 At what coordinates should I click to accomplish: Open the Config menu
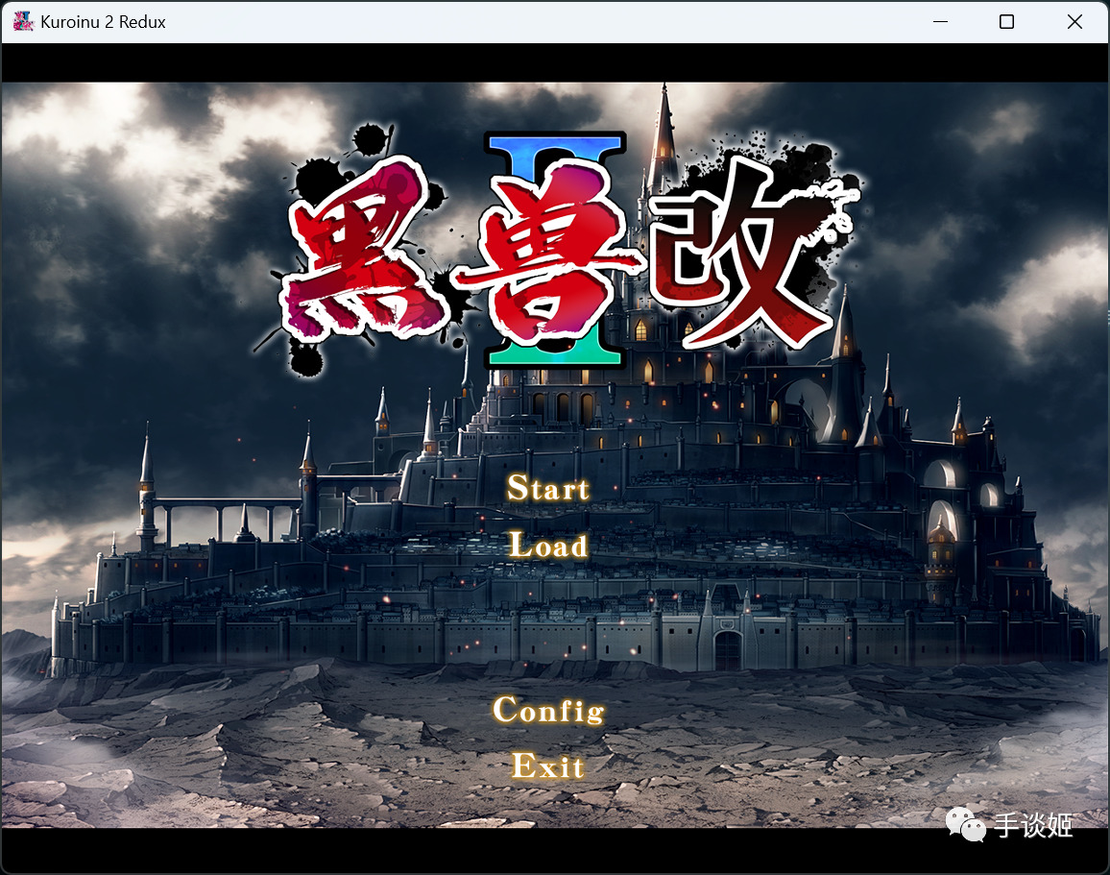pos(548,710)
